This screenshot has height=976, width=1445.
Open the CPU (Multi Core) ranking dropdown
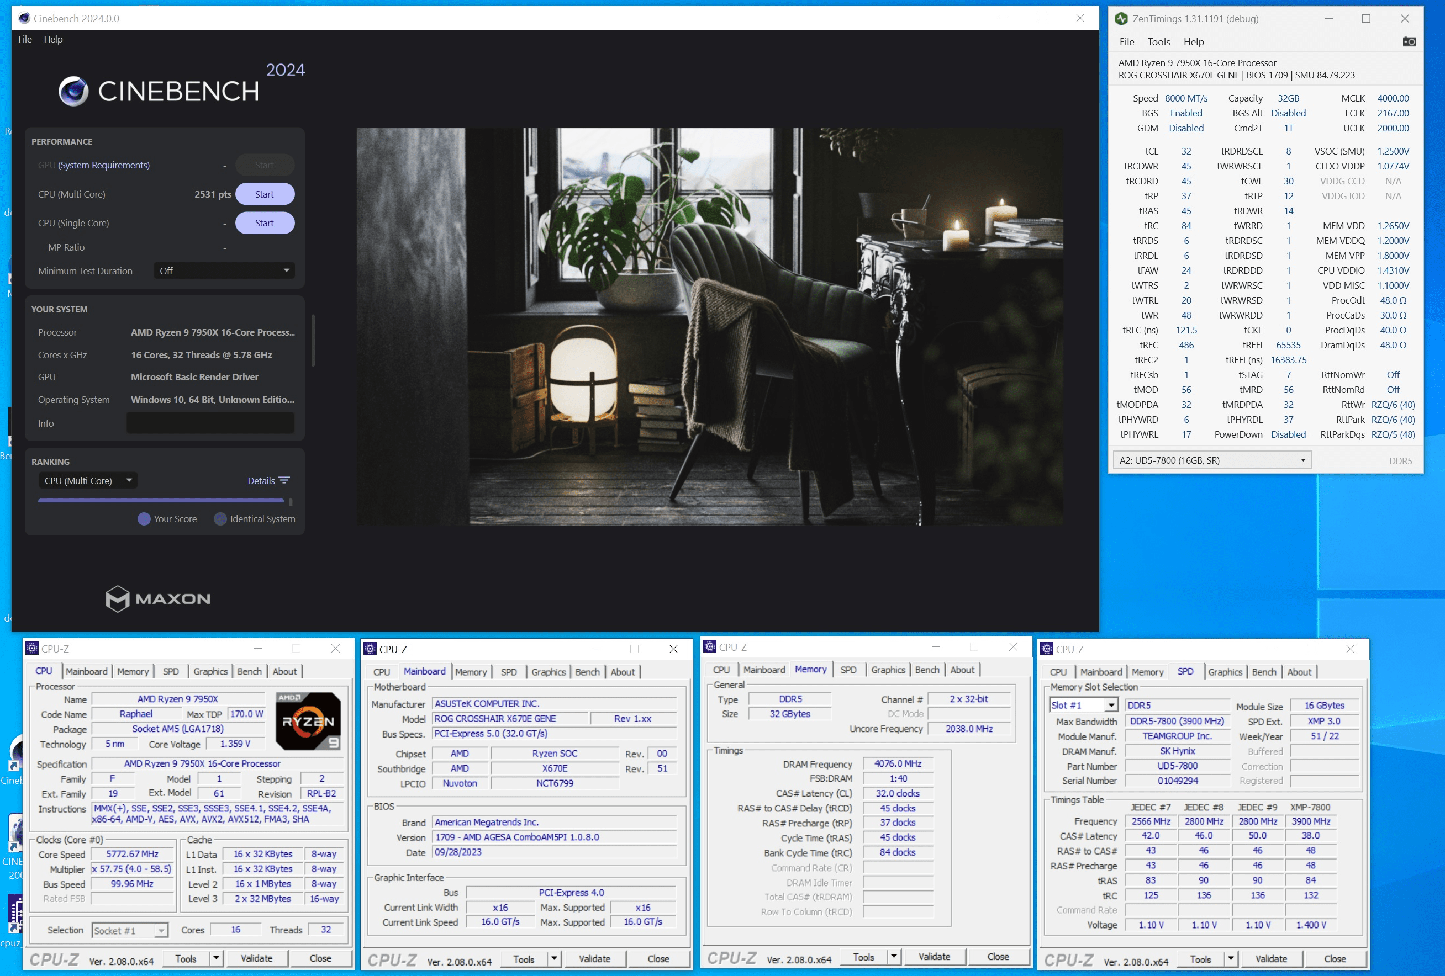(88, 480)
